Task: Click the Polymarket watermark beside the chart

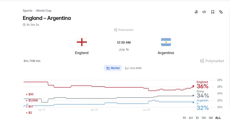Action: pyautogui.click(x=212, y=61)
